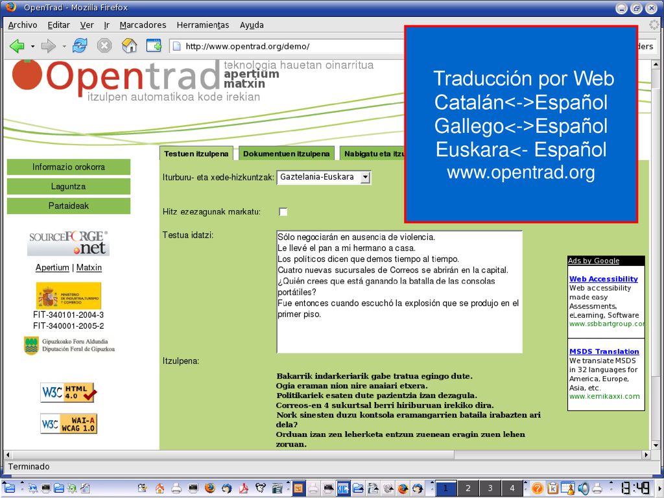Open the Web Accessibility ad link
This screenshot has height=498, width=664.
604,279
